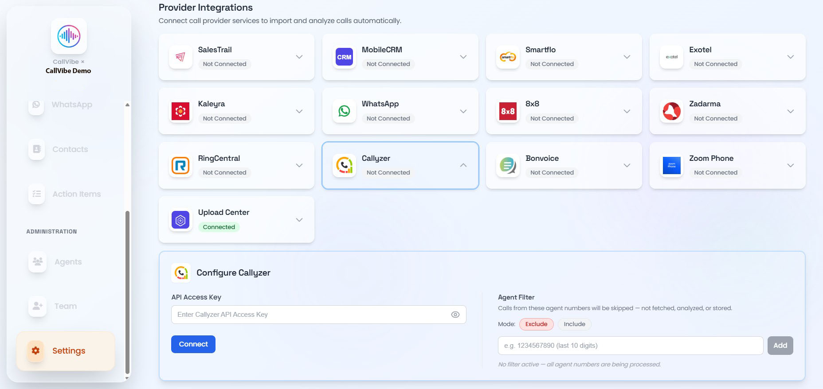
Task: Click the API Access Key label
Action: click(x=196, y=297)
